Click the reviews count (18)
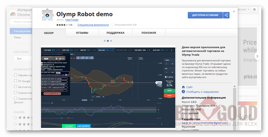 point(71,25)
